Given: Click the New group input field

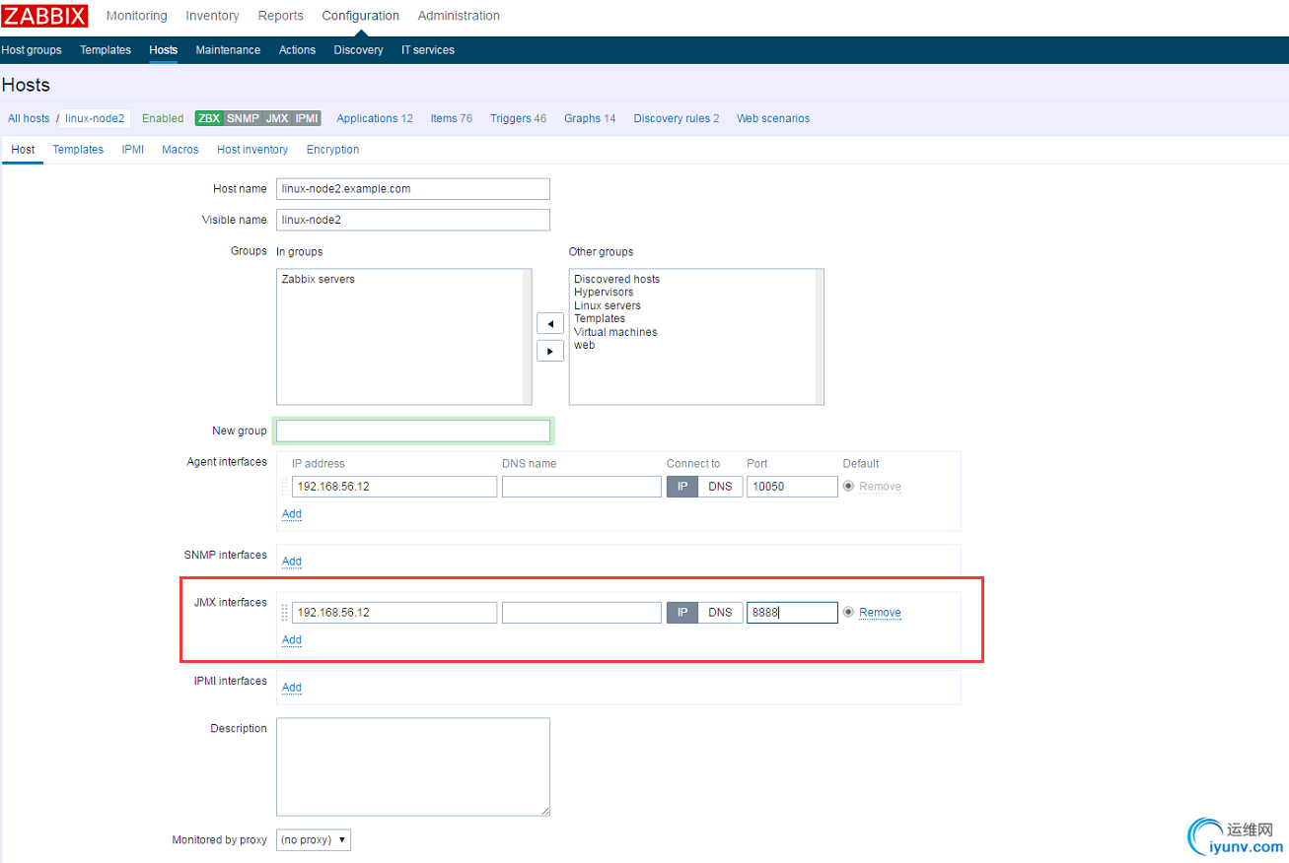Looking at the screenshot, I should (413, 431).
